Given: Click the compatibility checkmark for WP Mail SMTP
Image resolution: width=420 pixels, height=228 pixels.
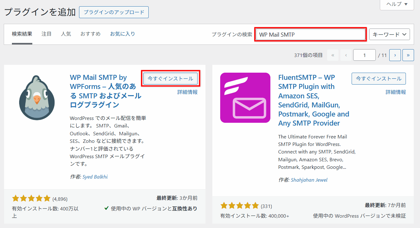Looking at the screenshot, I should 107,208.
